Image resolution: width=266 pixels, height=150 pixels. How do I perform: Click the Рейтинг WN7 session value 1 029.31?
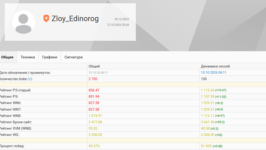(x=207, y=109)
